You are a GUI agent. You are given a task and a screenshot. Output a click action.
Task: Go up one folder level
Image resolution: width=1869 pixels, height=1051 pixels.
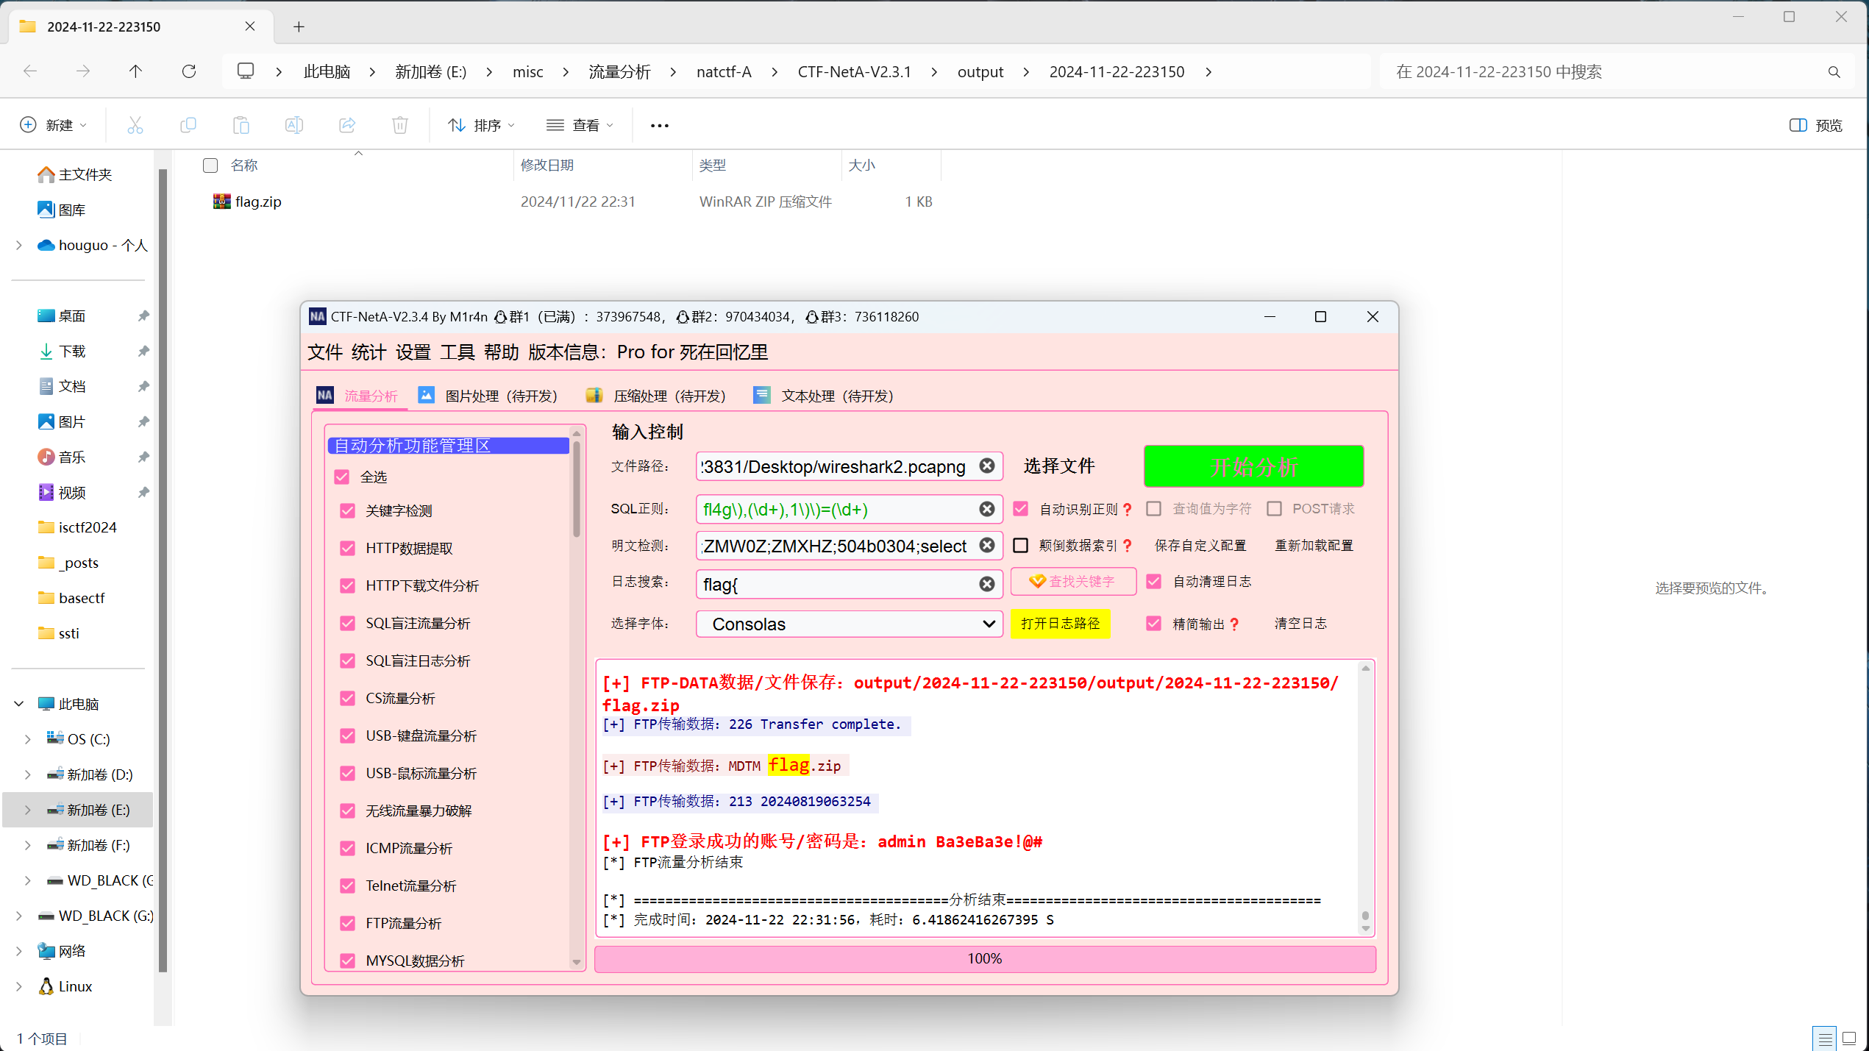click(x=135, y=71)
